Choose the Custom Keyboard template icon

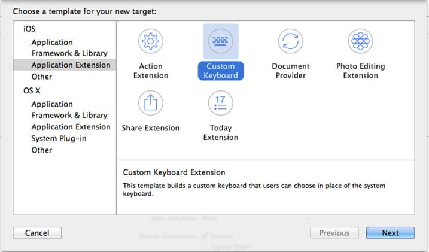221,41
